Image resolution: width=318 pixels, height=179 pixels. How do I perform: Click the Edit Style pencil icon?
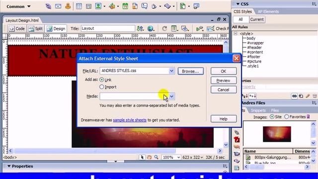[308, 96]
